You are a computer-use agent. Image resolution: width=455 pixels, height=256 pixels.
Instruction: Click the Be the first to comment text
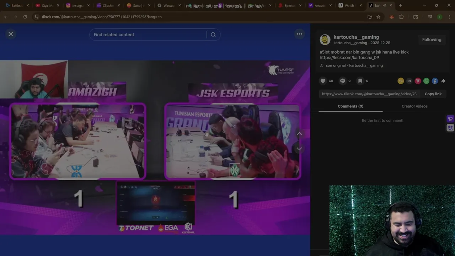tap(382, 121)
